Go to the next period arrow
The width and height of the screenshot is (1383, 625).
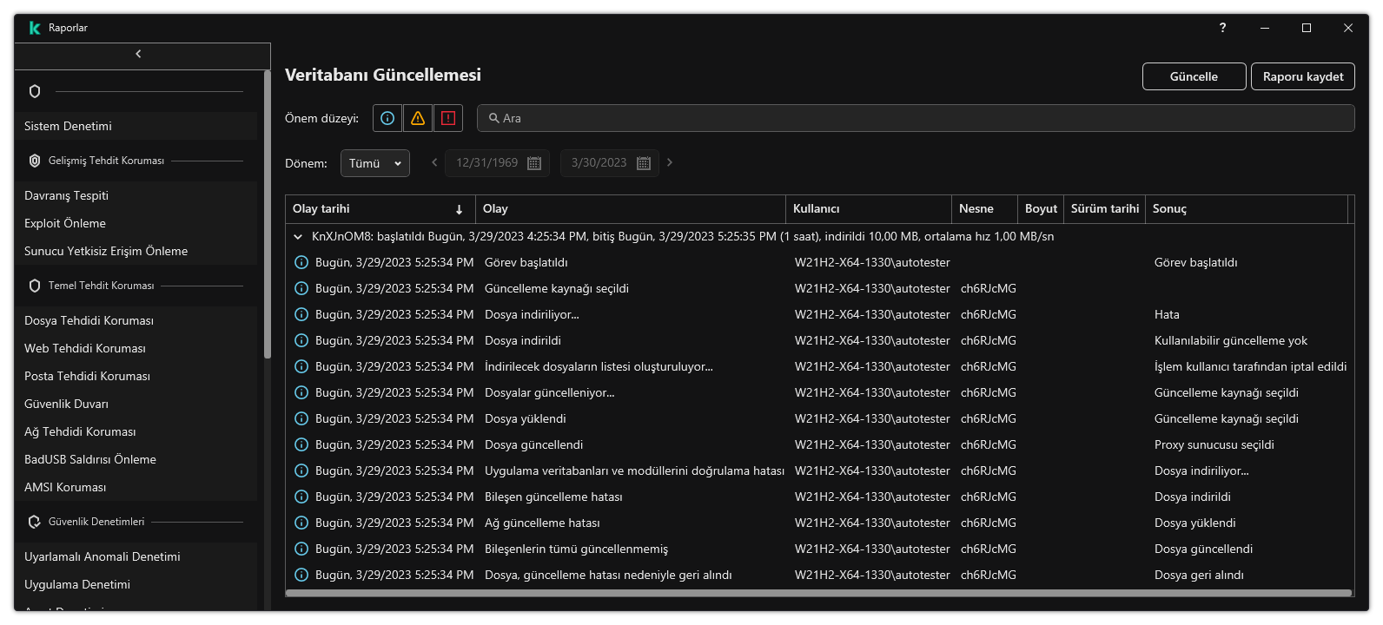670,162
